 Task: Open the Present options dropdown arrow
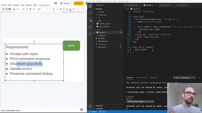coord(72,3)
